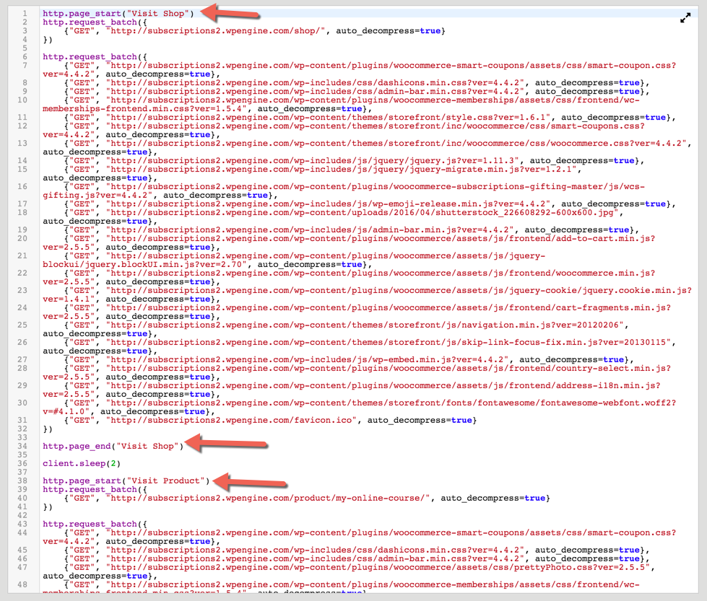Click the expand/fullscreen arrows icon

click(x=686, y=17)
